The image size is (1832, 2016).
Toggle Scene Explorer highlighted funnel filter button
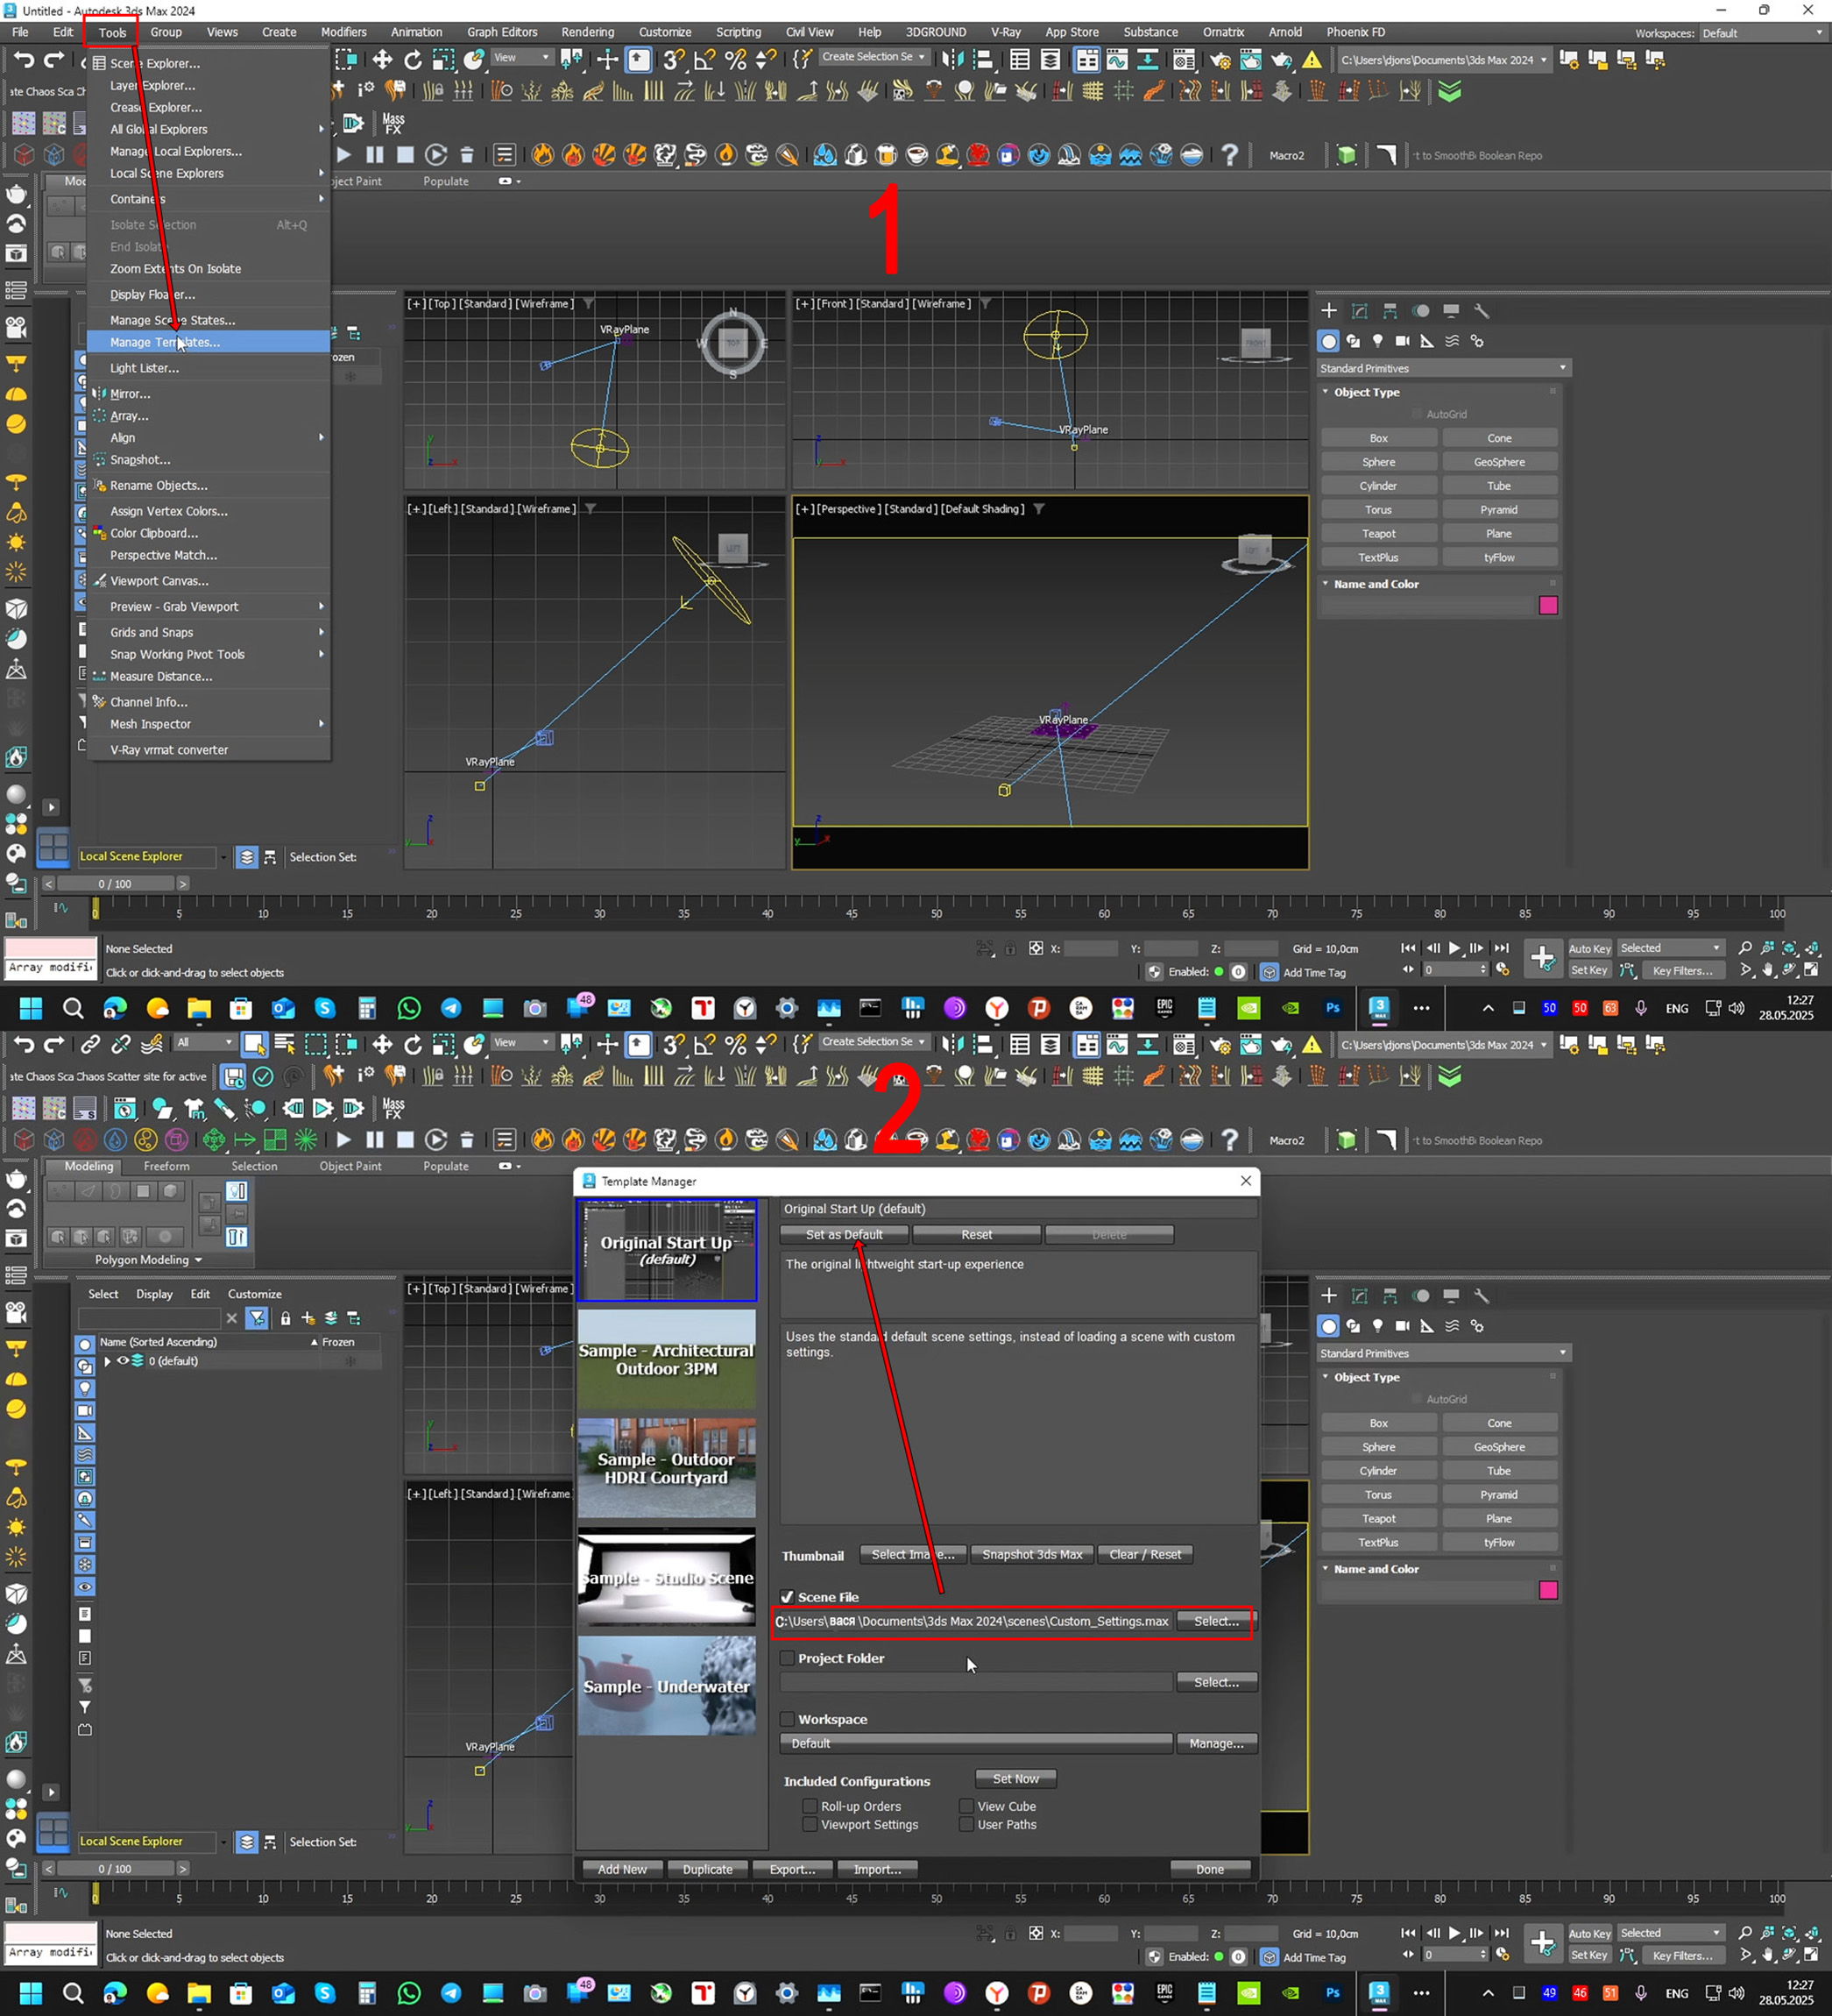pos(258,1318)
